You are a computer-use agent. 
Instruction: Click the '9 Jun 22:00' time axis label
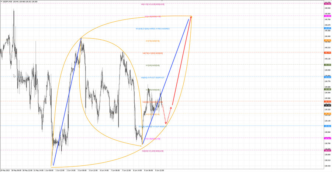click(159, 170)
